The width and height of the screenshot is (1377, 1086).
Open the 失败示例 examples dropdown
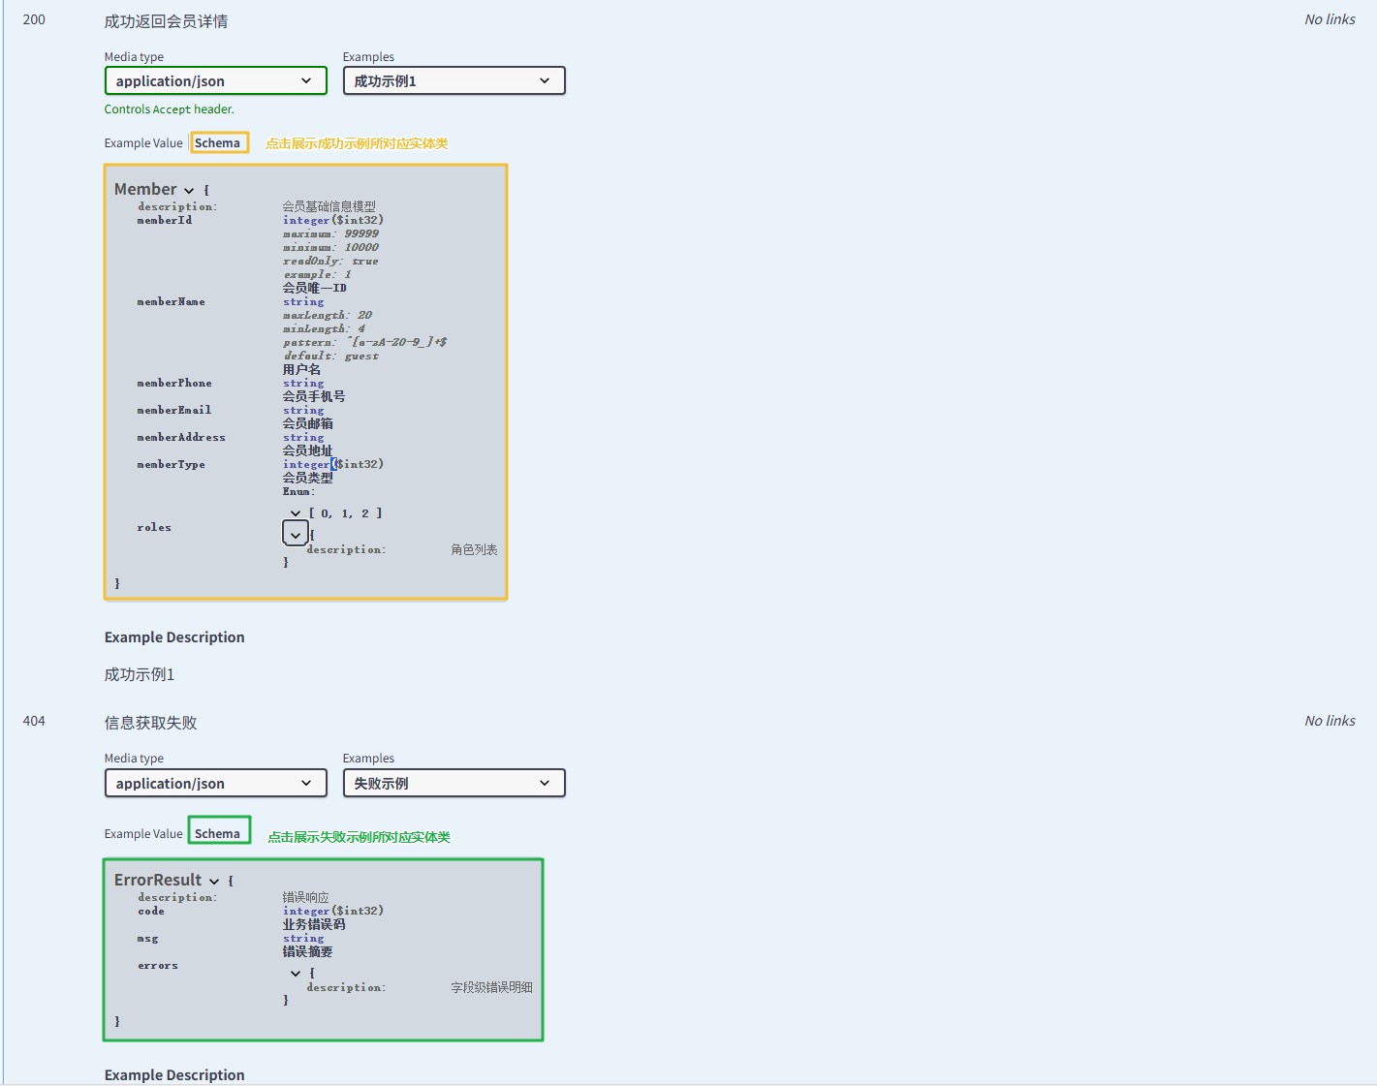pyautogui.click(x=454, y=783)
